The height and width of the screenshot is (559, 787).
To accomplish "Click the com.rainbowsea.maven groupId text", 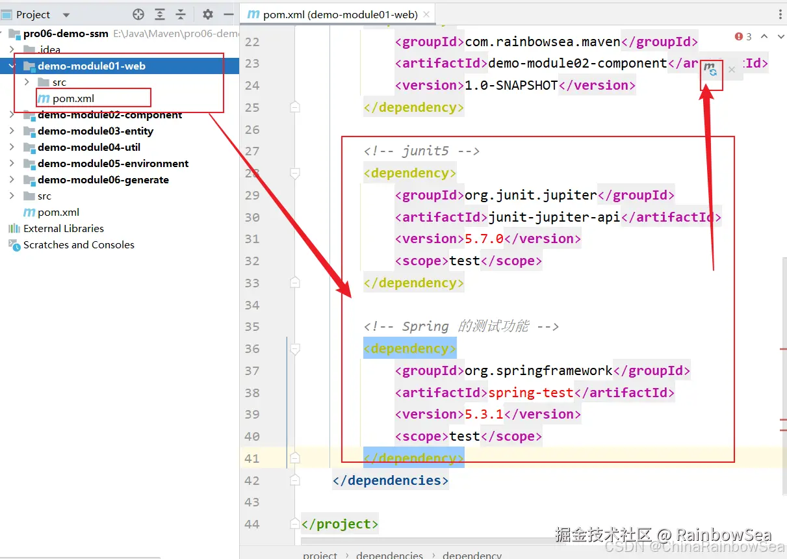I will (543, 42).
